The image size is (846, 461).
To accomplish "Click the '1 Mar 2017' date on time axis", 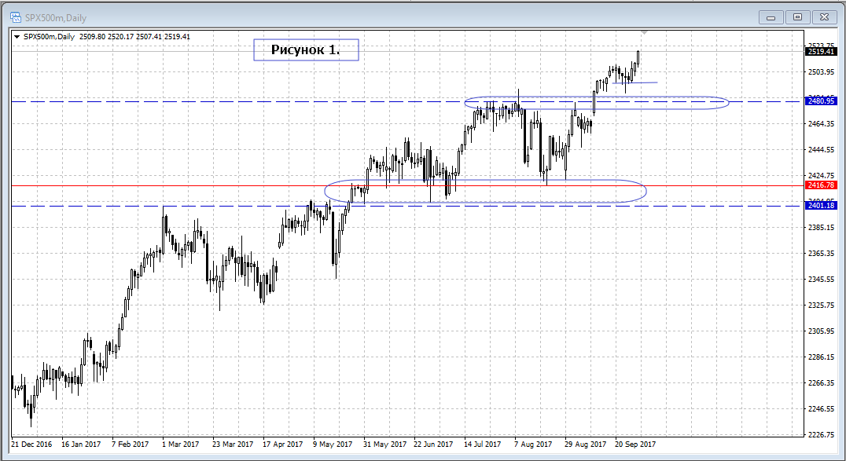I will coord(179,444).
